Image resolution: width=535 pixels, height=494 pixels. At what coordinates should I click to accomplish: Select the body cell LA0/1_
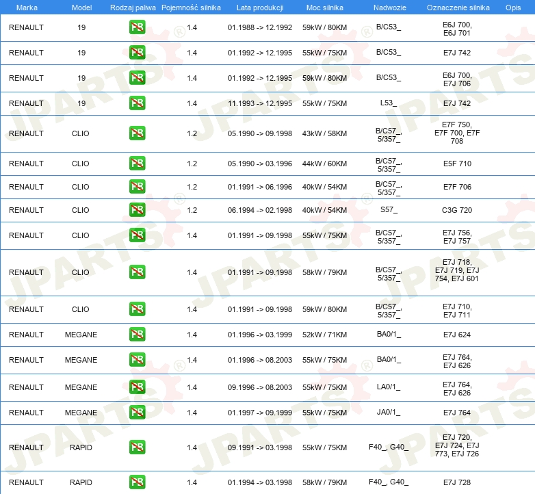[x=389, y=387]
